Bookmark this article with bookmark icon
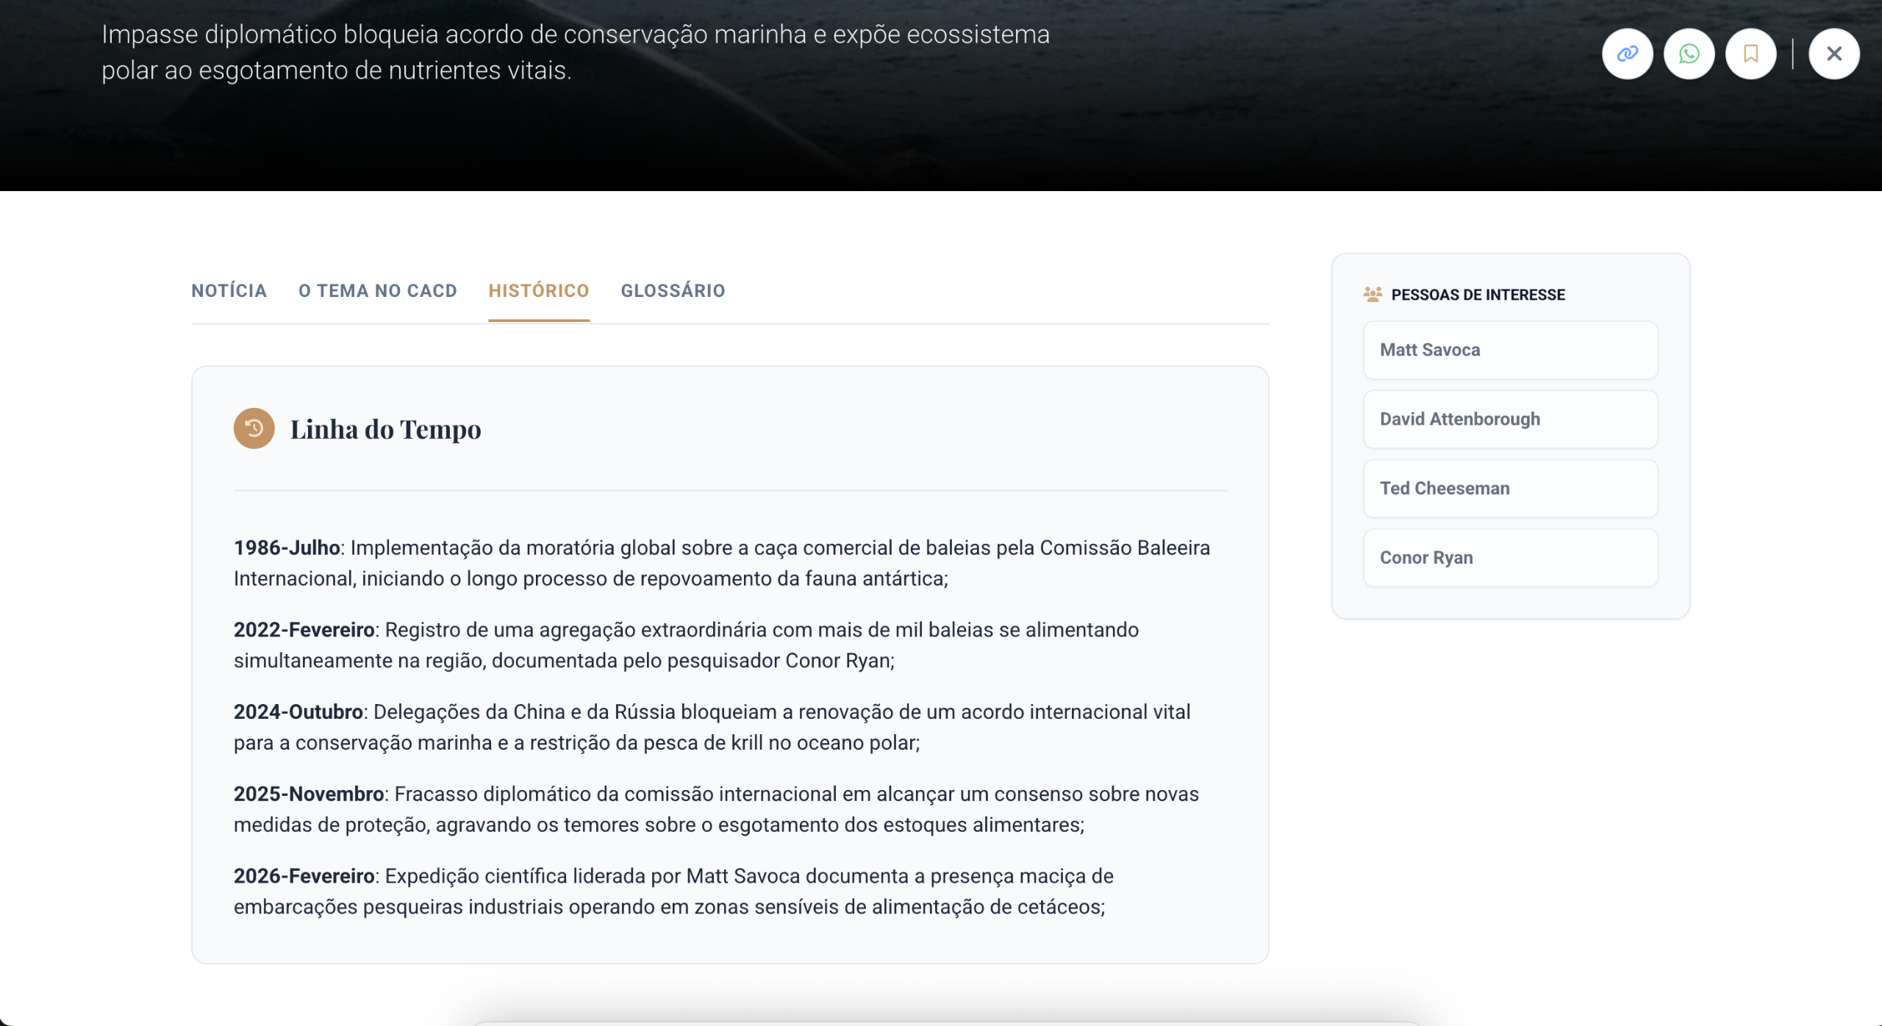Image resolution: width=1882 pixels, height=1026 pixels. (1750, 54)
